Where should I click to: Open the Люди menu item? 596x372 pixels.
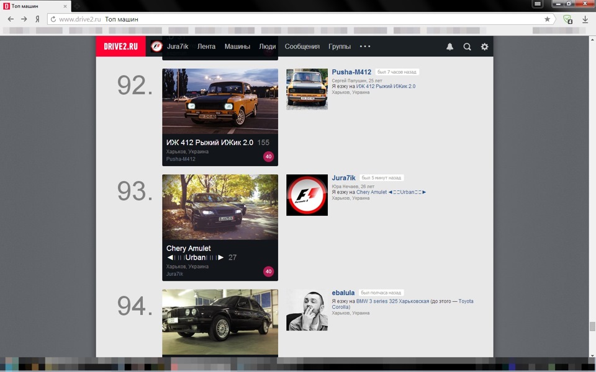coord(267,46)
